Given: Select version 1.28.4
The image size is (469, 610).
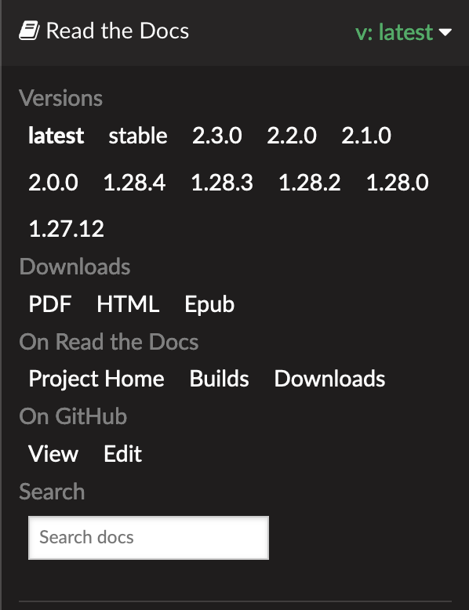Looking at the screenshot, I should (x=135, y=183).
